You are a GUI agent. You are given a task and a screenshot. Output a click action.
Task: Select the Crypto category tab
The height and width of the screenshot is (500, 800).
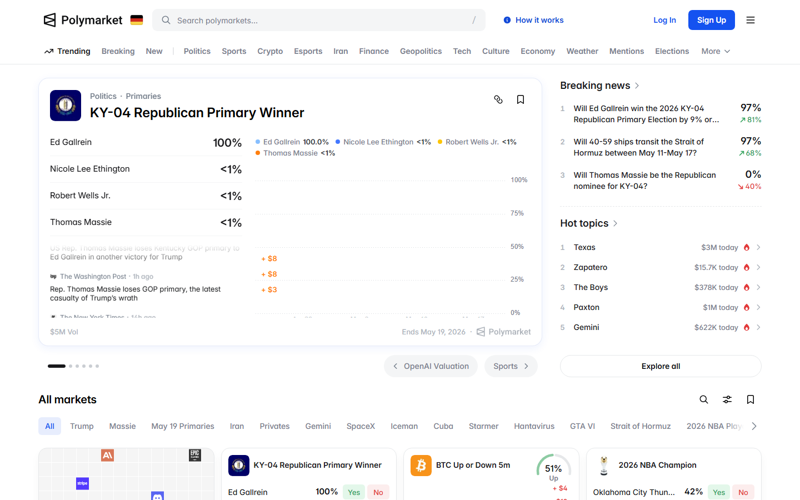(270, 51)
